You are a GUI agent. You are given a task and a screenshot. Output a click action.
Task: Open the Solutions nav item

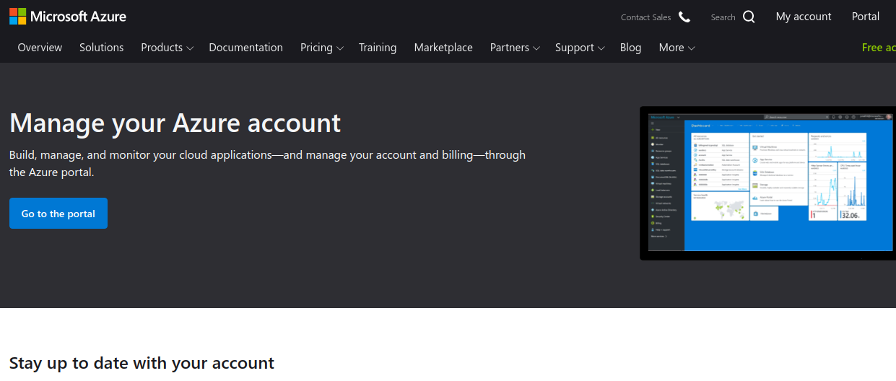click(x=101, y=47)
